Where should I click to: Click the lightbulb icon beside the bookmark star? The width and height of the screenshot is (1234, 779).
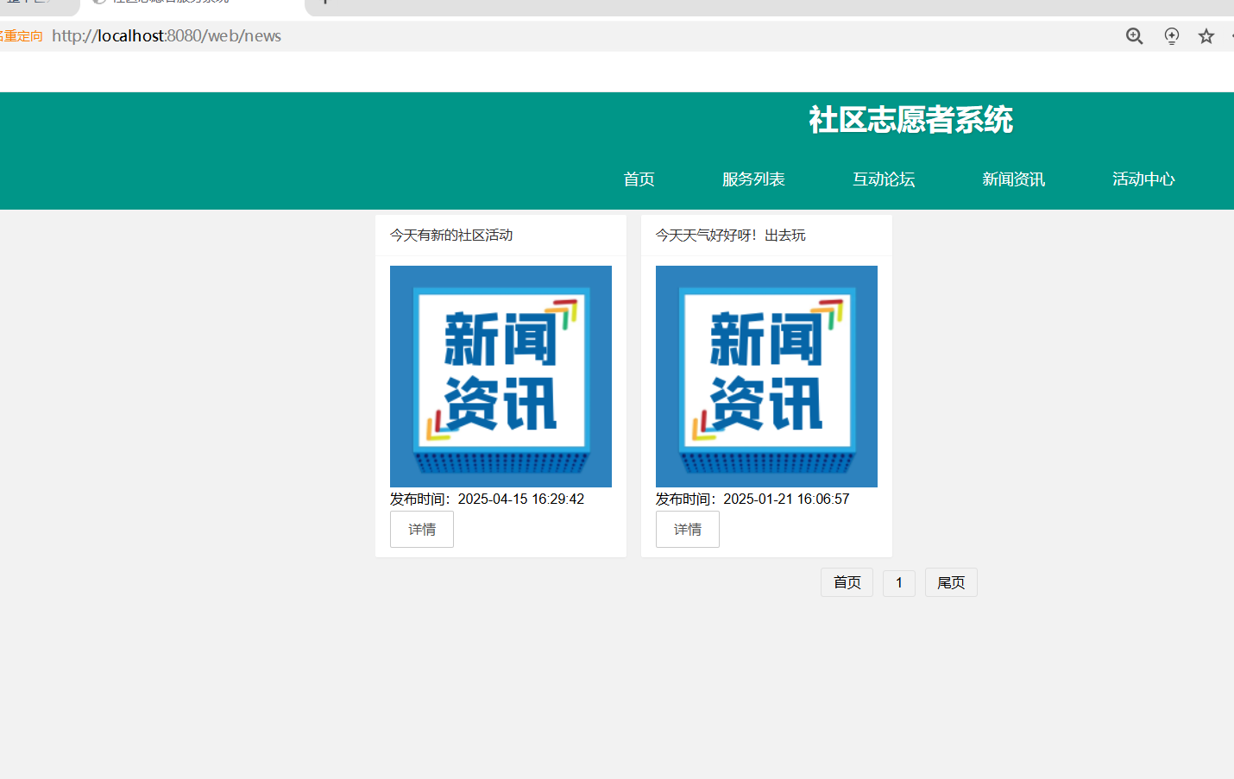click(1171, 36)
